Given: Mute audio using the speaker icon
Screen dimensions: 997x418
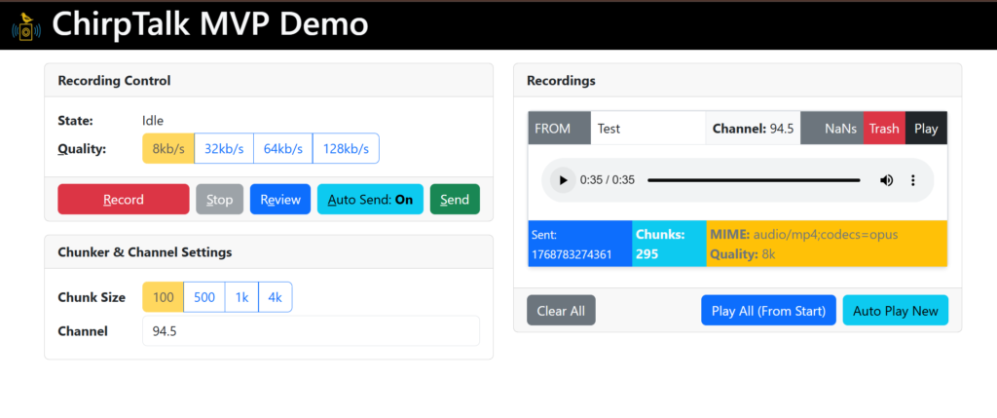Looking at the screenshot, I should (x=886, y=180).
